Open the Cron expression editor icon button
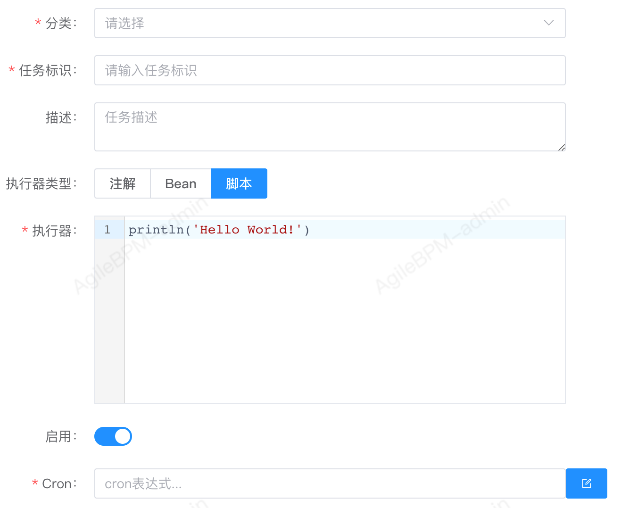621x508 pixels. pyautogui.click(x=586, y=483)
